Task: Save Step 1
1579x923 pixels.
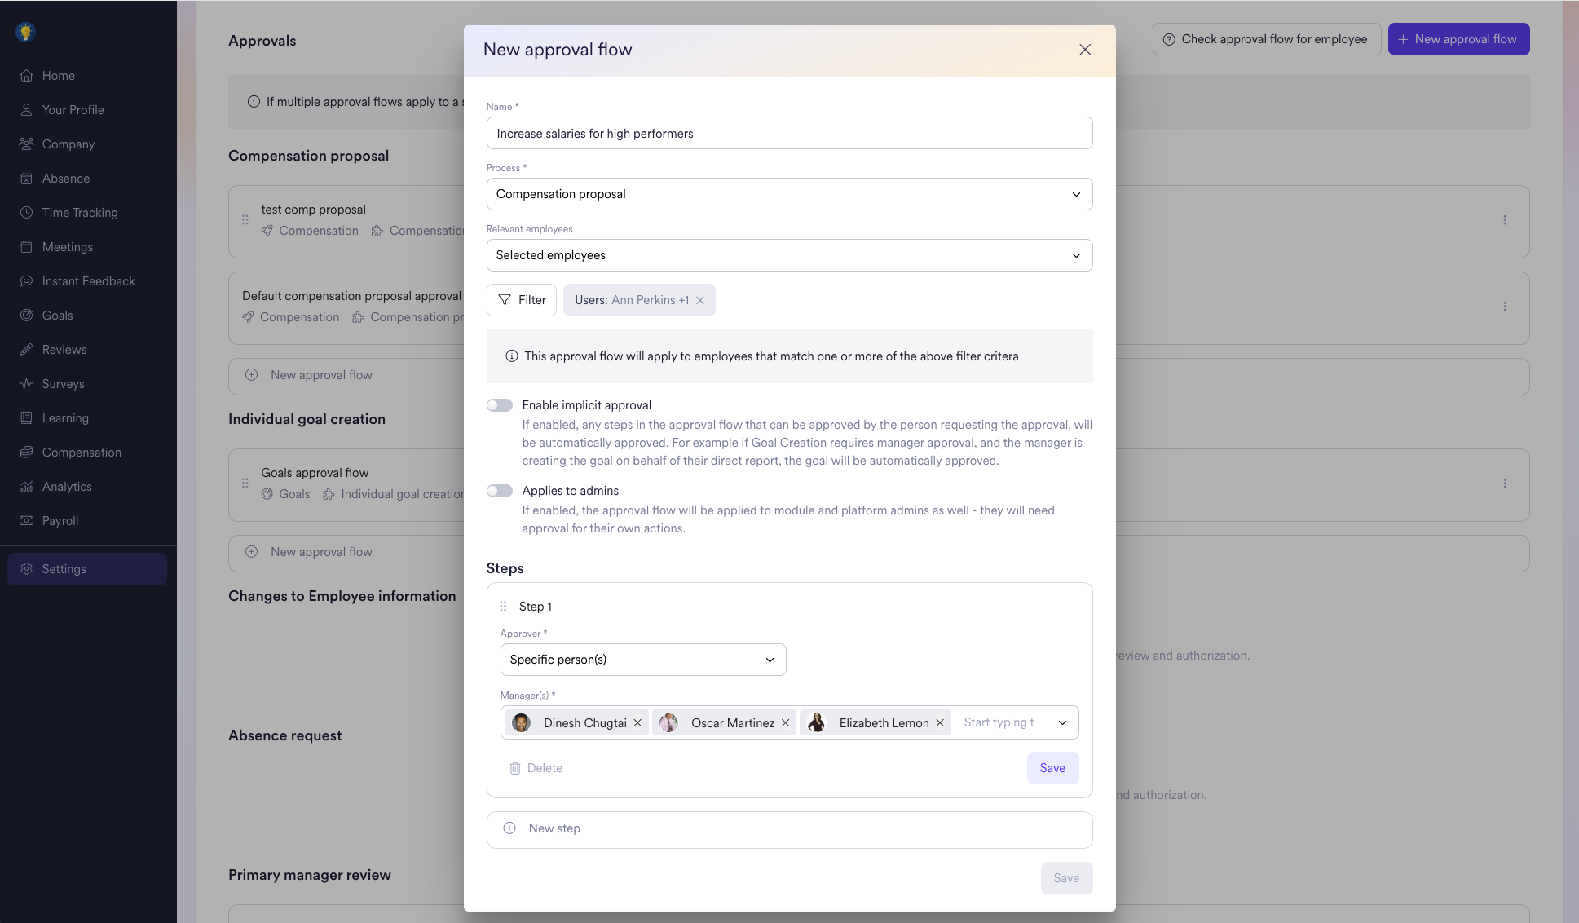Action: point(1052,768)
